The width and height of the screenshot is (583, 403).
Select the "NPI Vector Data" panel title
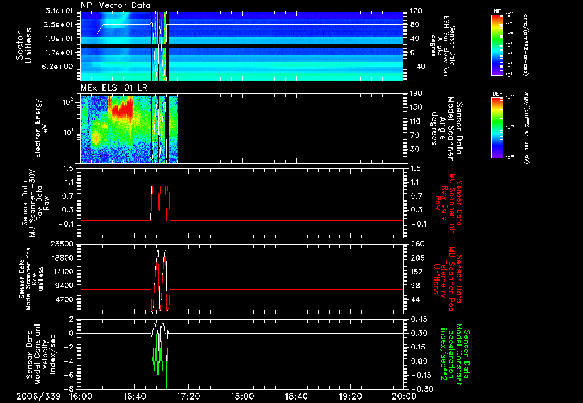[116, 5]
